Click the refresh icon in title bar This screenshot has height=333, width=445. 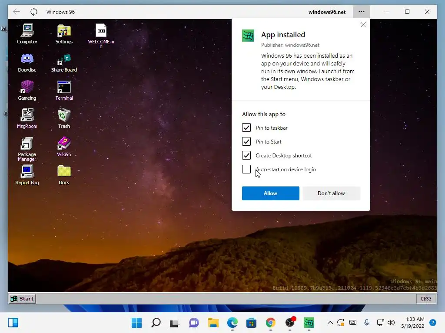tap(34, 12)
